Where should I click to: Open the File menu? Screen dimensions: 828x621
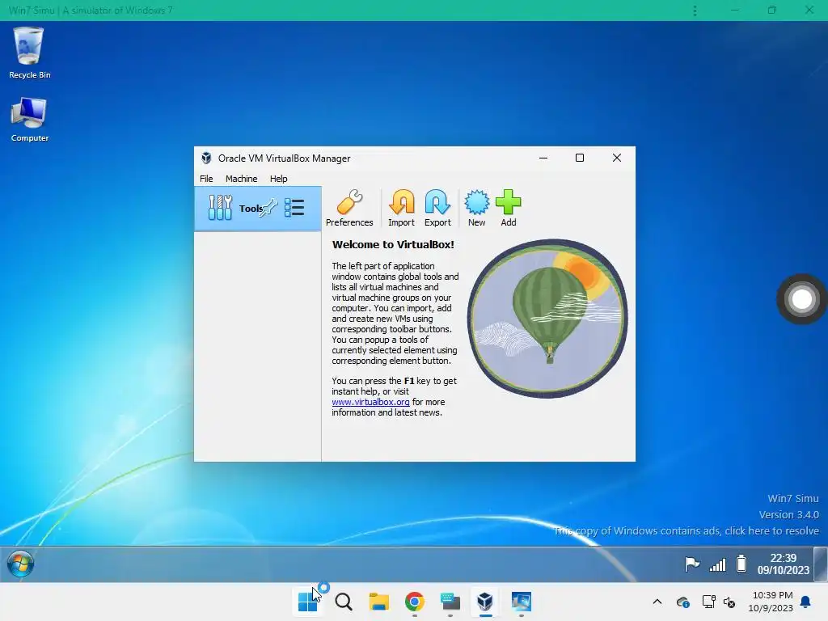pyautogui.click(x=206, y=179)
